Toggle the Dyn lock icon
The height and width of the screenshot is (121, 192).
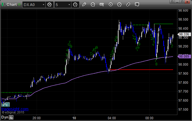pyautogui.click(x=11, y=117)
